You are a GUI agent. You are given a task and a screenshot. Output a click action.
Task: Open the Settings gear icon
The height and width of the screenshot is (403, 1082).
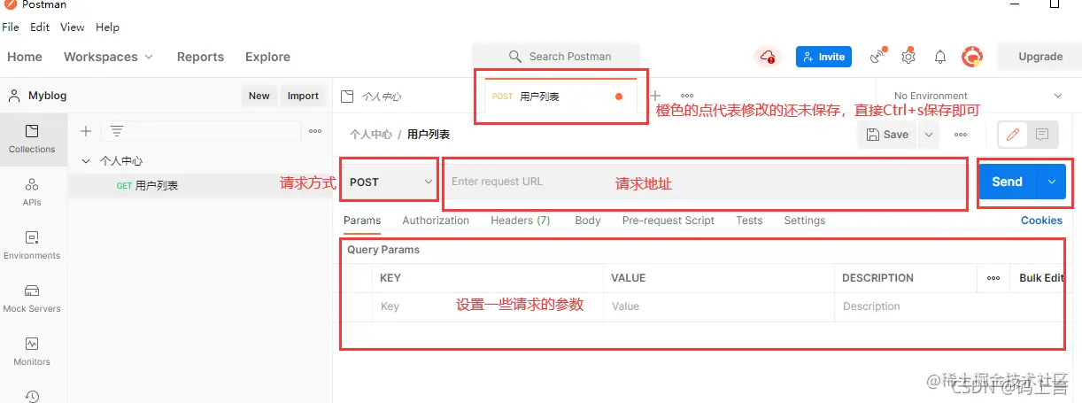point(908,57)
